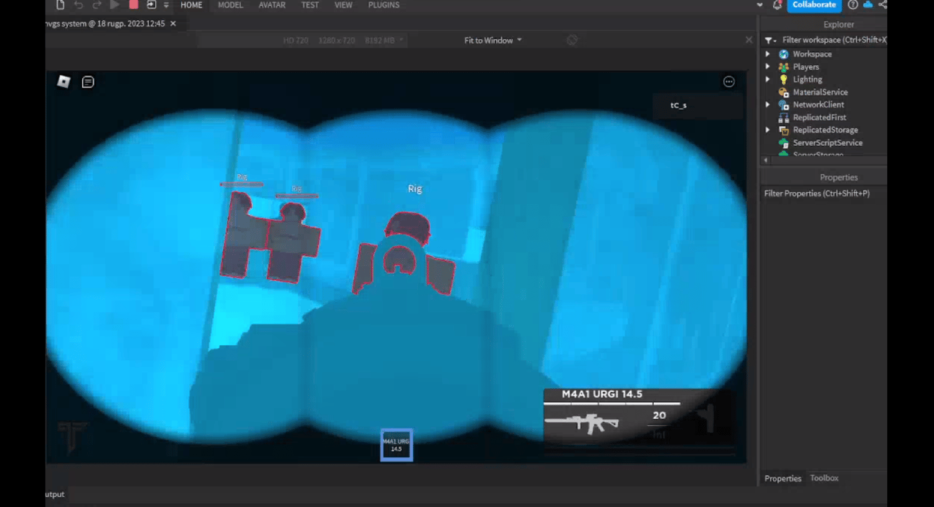
Task: Select MaterialService in the Explorer tree
Action: click(820, 92)
